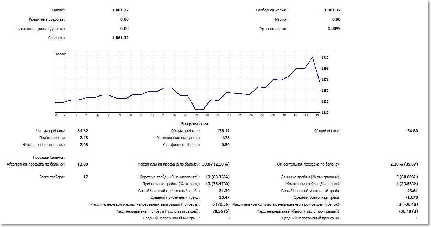Click the Баланс value 1 861.32
The height and width of the screenshot is (227, 431).
(x=120, y=10)
